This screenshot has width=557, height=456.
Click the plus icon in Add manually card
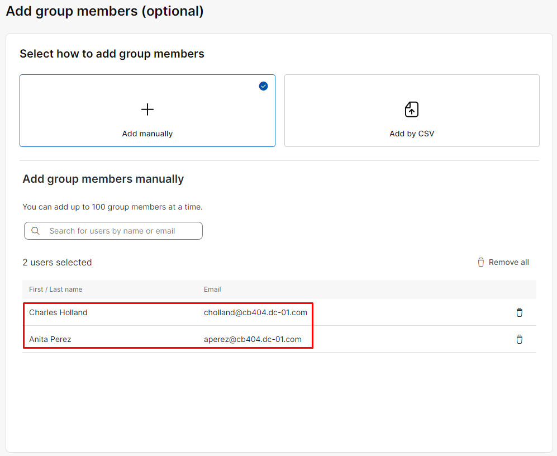147,110
